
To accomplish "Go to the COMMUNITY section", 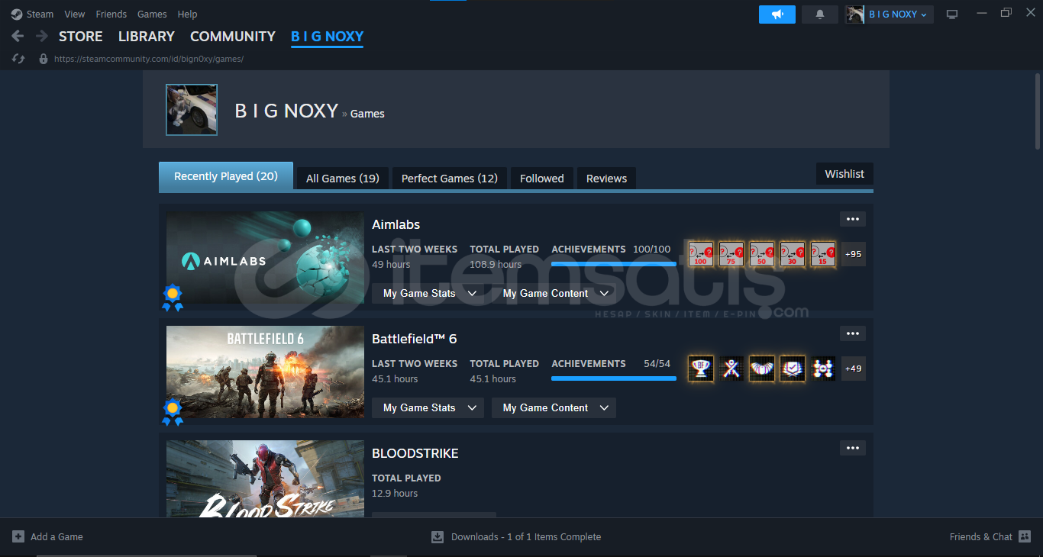I will [x=233, y=37].
